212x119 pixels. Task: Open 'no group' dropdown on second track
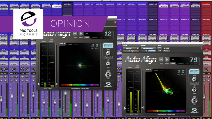pyautogui.click(x=14, y=64)
